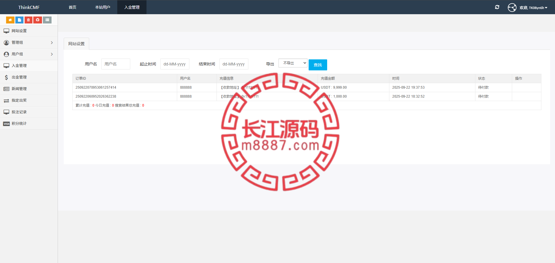Click the timestamp 2025-09-22 18:32:52
The image size is (555, 263).
[x=408, y=96]
